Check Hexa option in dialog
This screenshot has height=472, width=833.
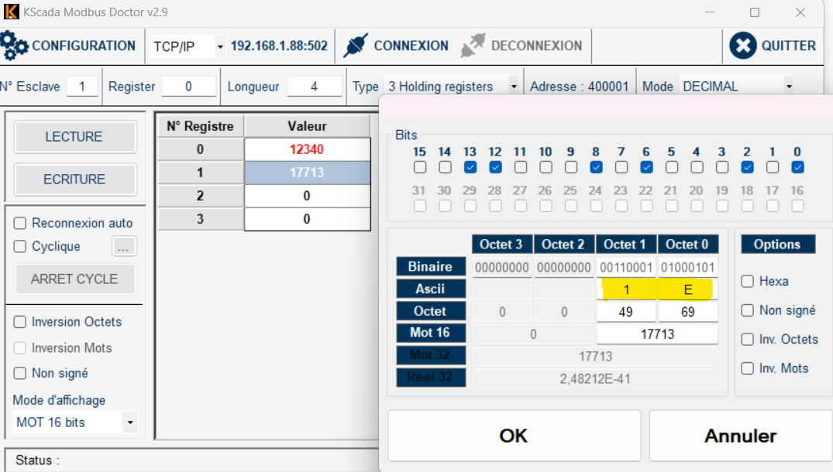748,281
